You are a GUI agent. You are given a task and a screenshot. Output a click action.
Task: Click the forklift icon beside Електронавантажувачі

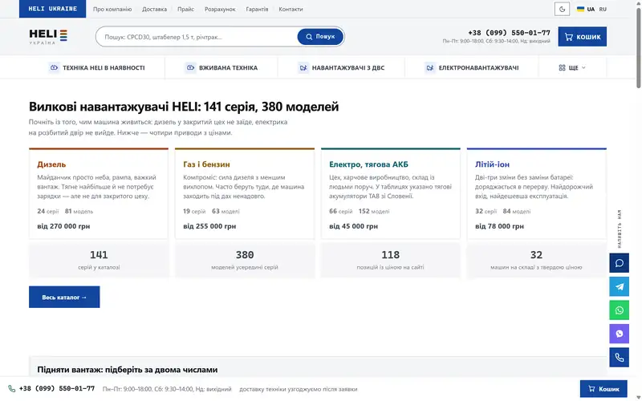(429, 67)
